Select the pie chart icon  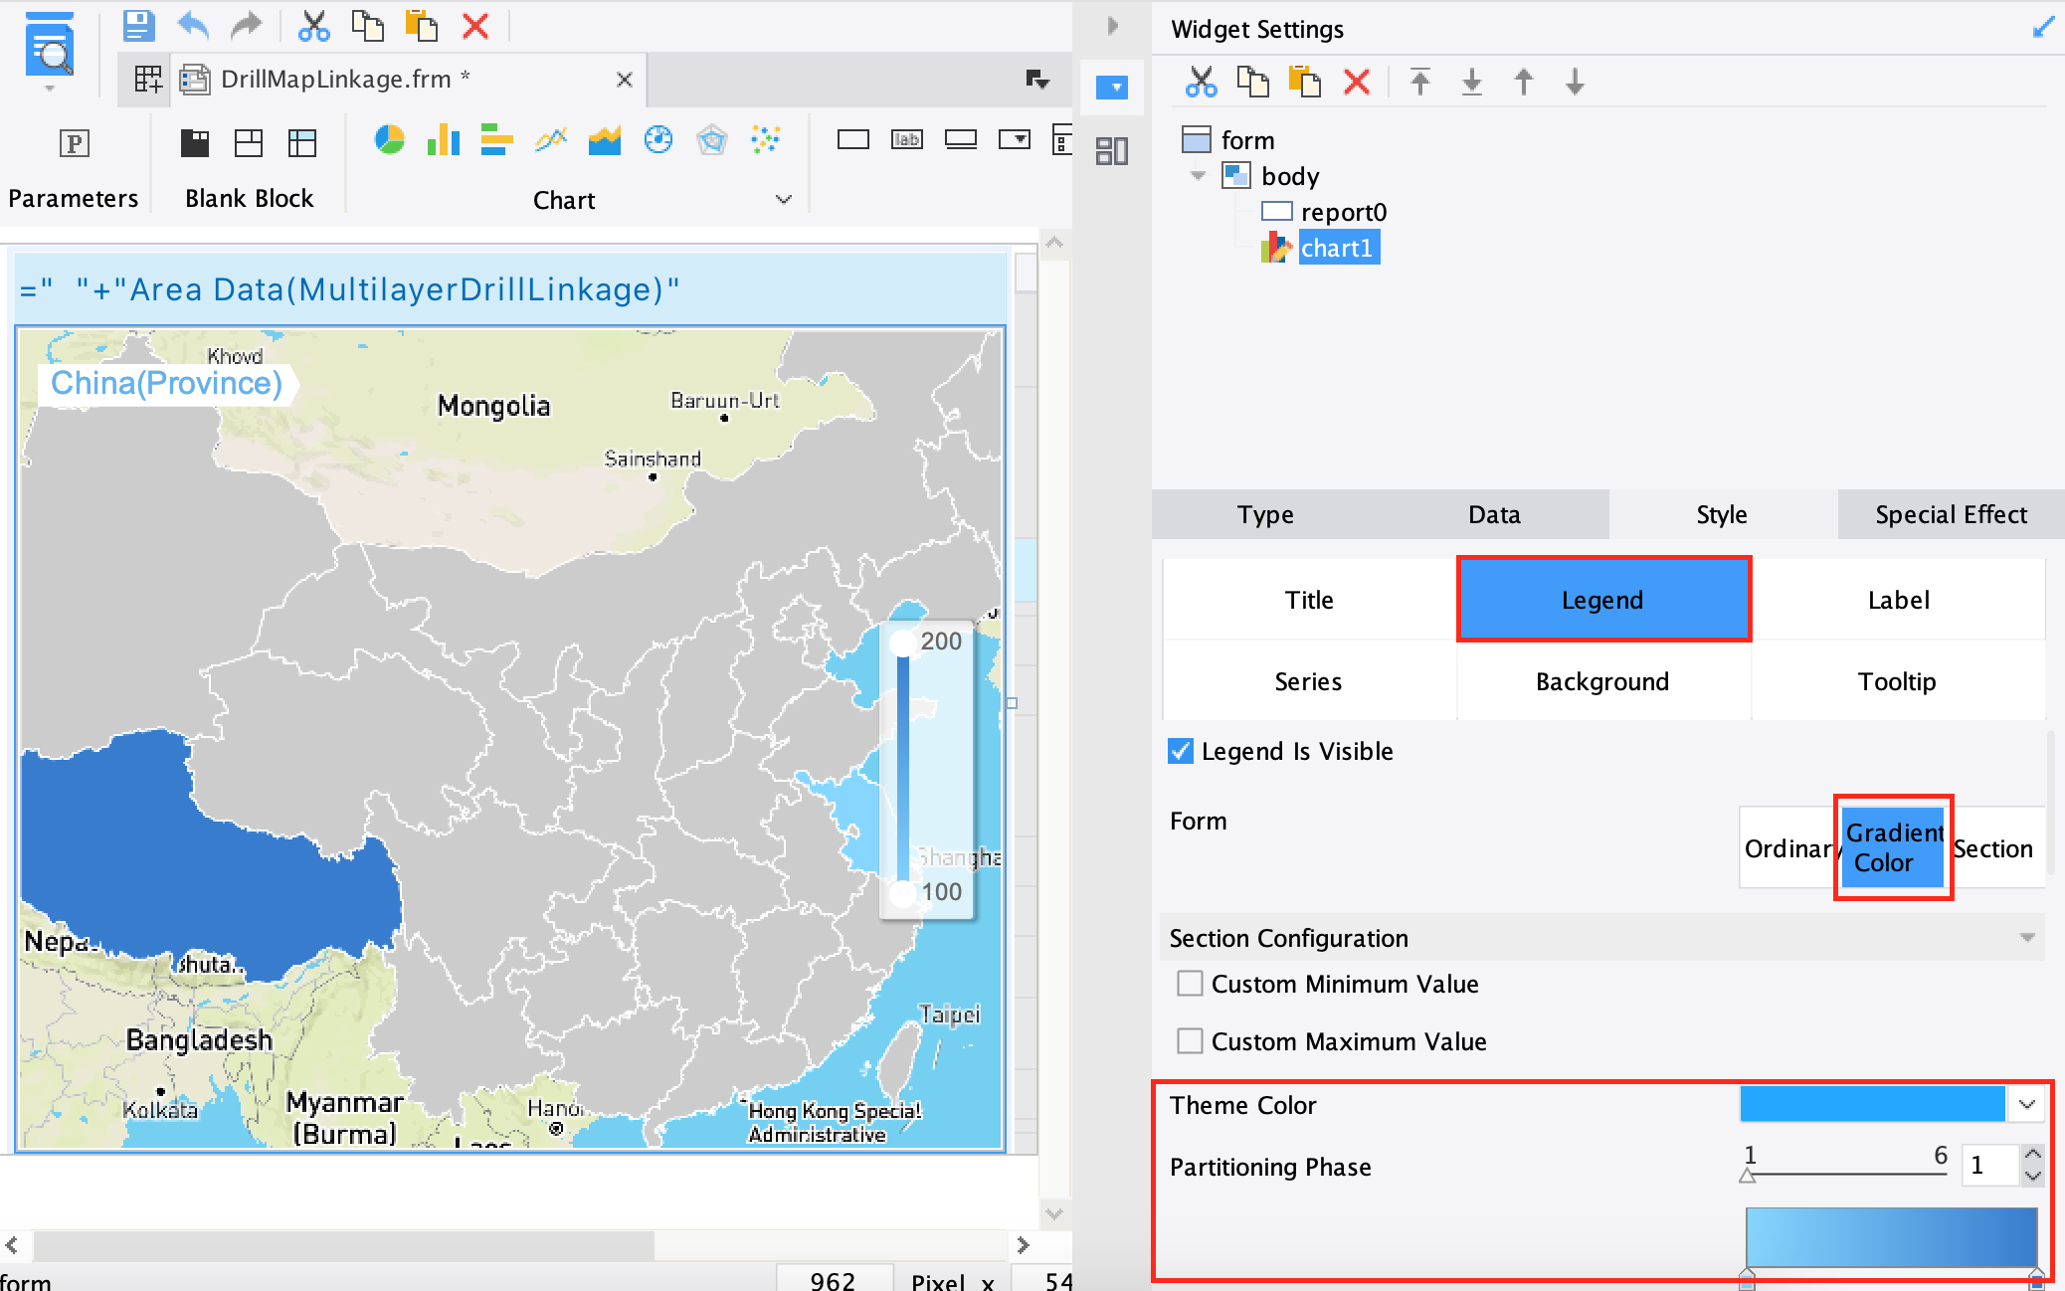coord(389,140)
